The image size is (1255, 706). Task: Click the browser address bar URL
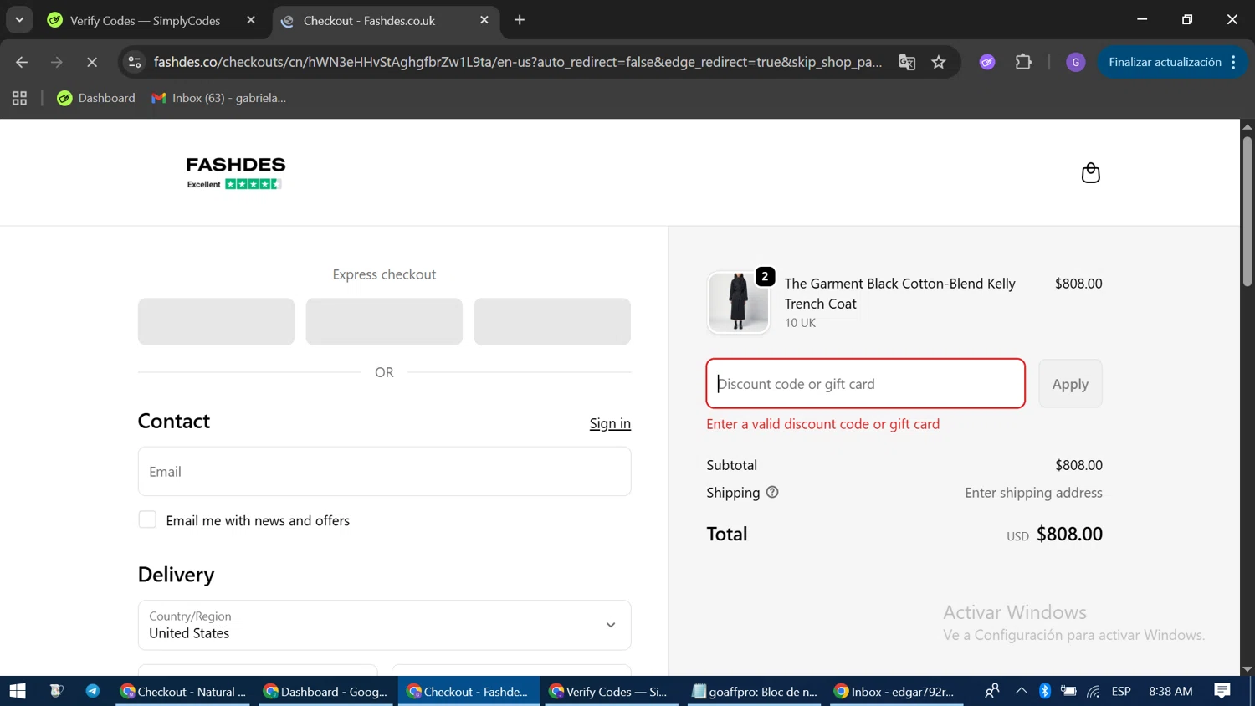(x=518, y=62)
